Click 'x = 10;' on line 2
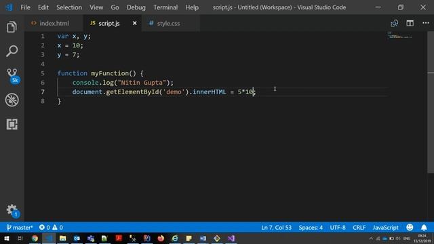Viewport: 434px width, 244px height. click(x=71, y=45)
